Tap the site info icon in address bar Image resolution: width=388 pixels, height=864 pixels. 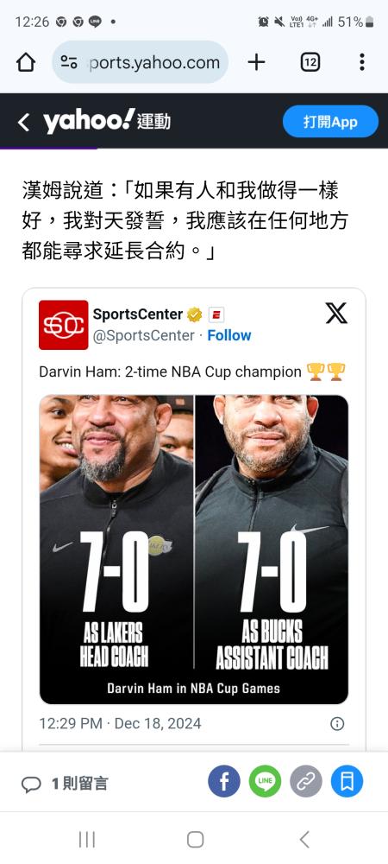[x=69, y=62]
